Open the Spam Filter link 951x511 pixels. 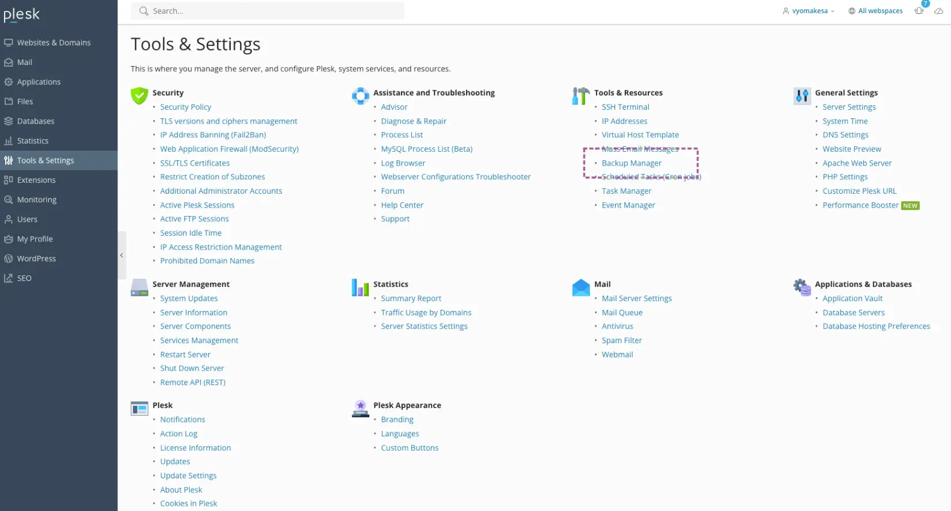(x=622, y=340)
